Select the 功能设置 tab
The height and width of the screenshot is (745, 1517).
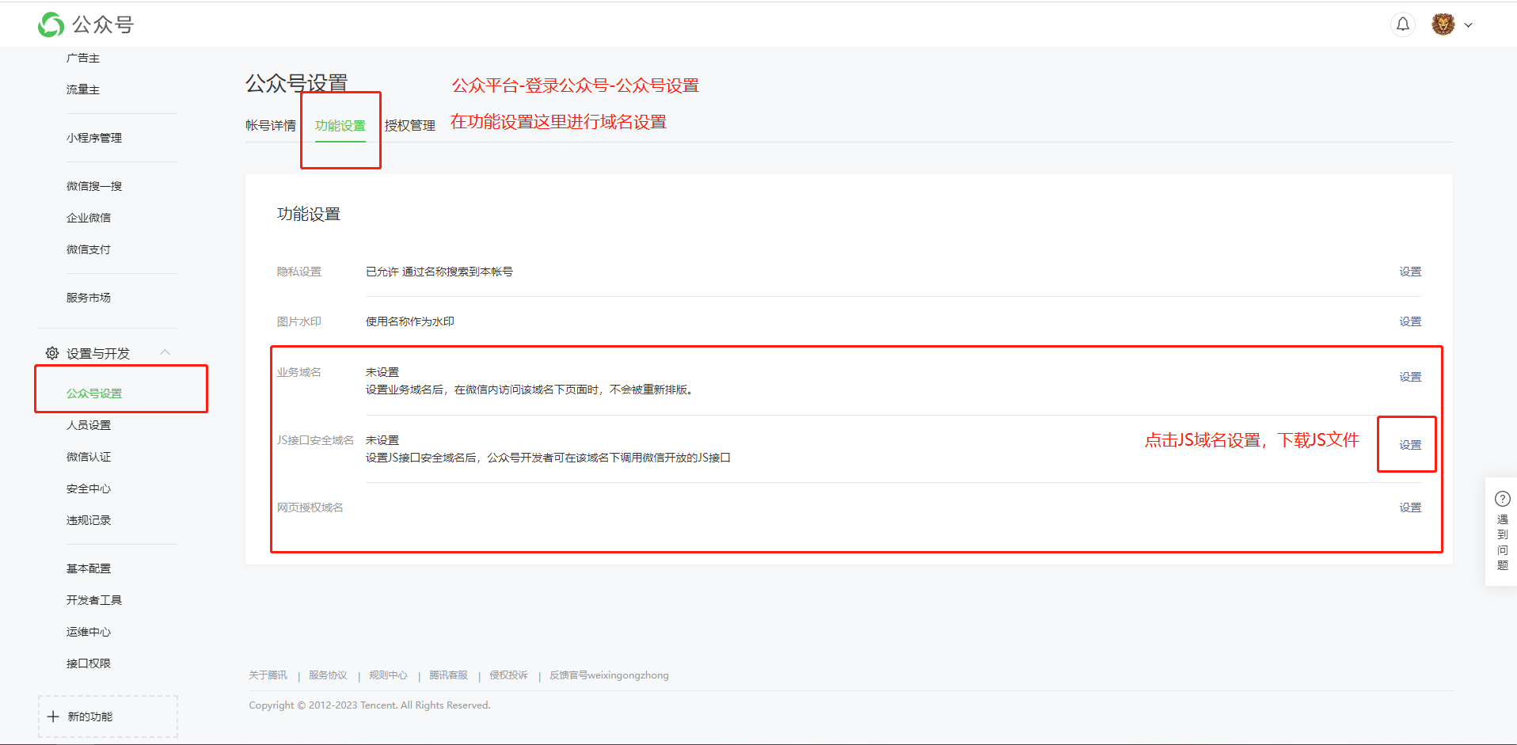click(x=340, y=125)
